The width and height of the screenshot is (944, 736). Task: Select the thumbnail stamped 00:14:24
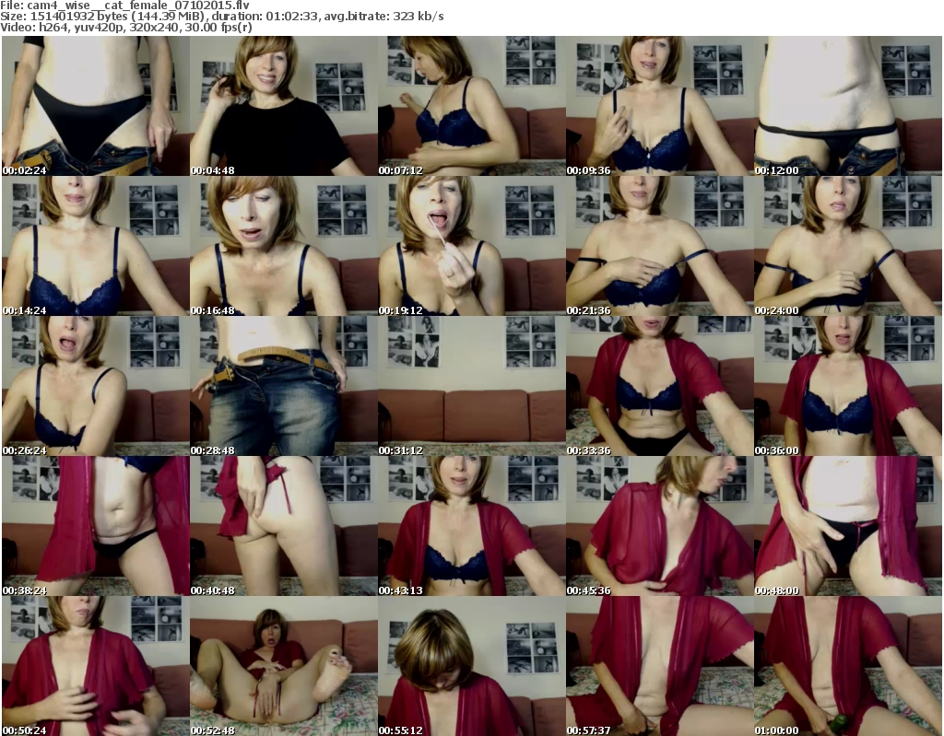coord(96,246)
